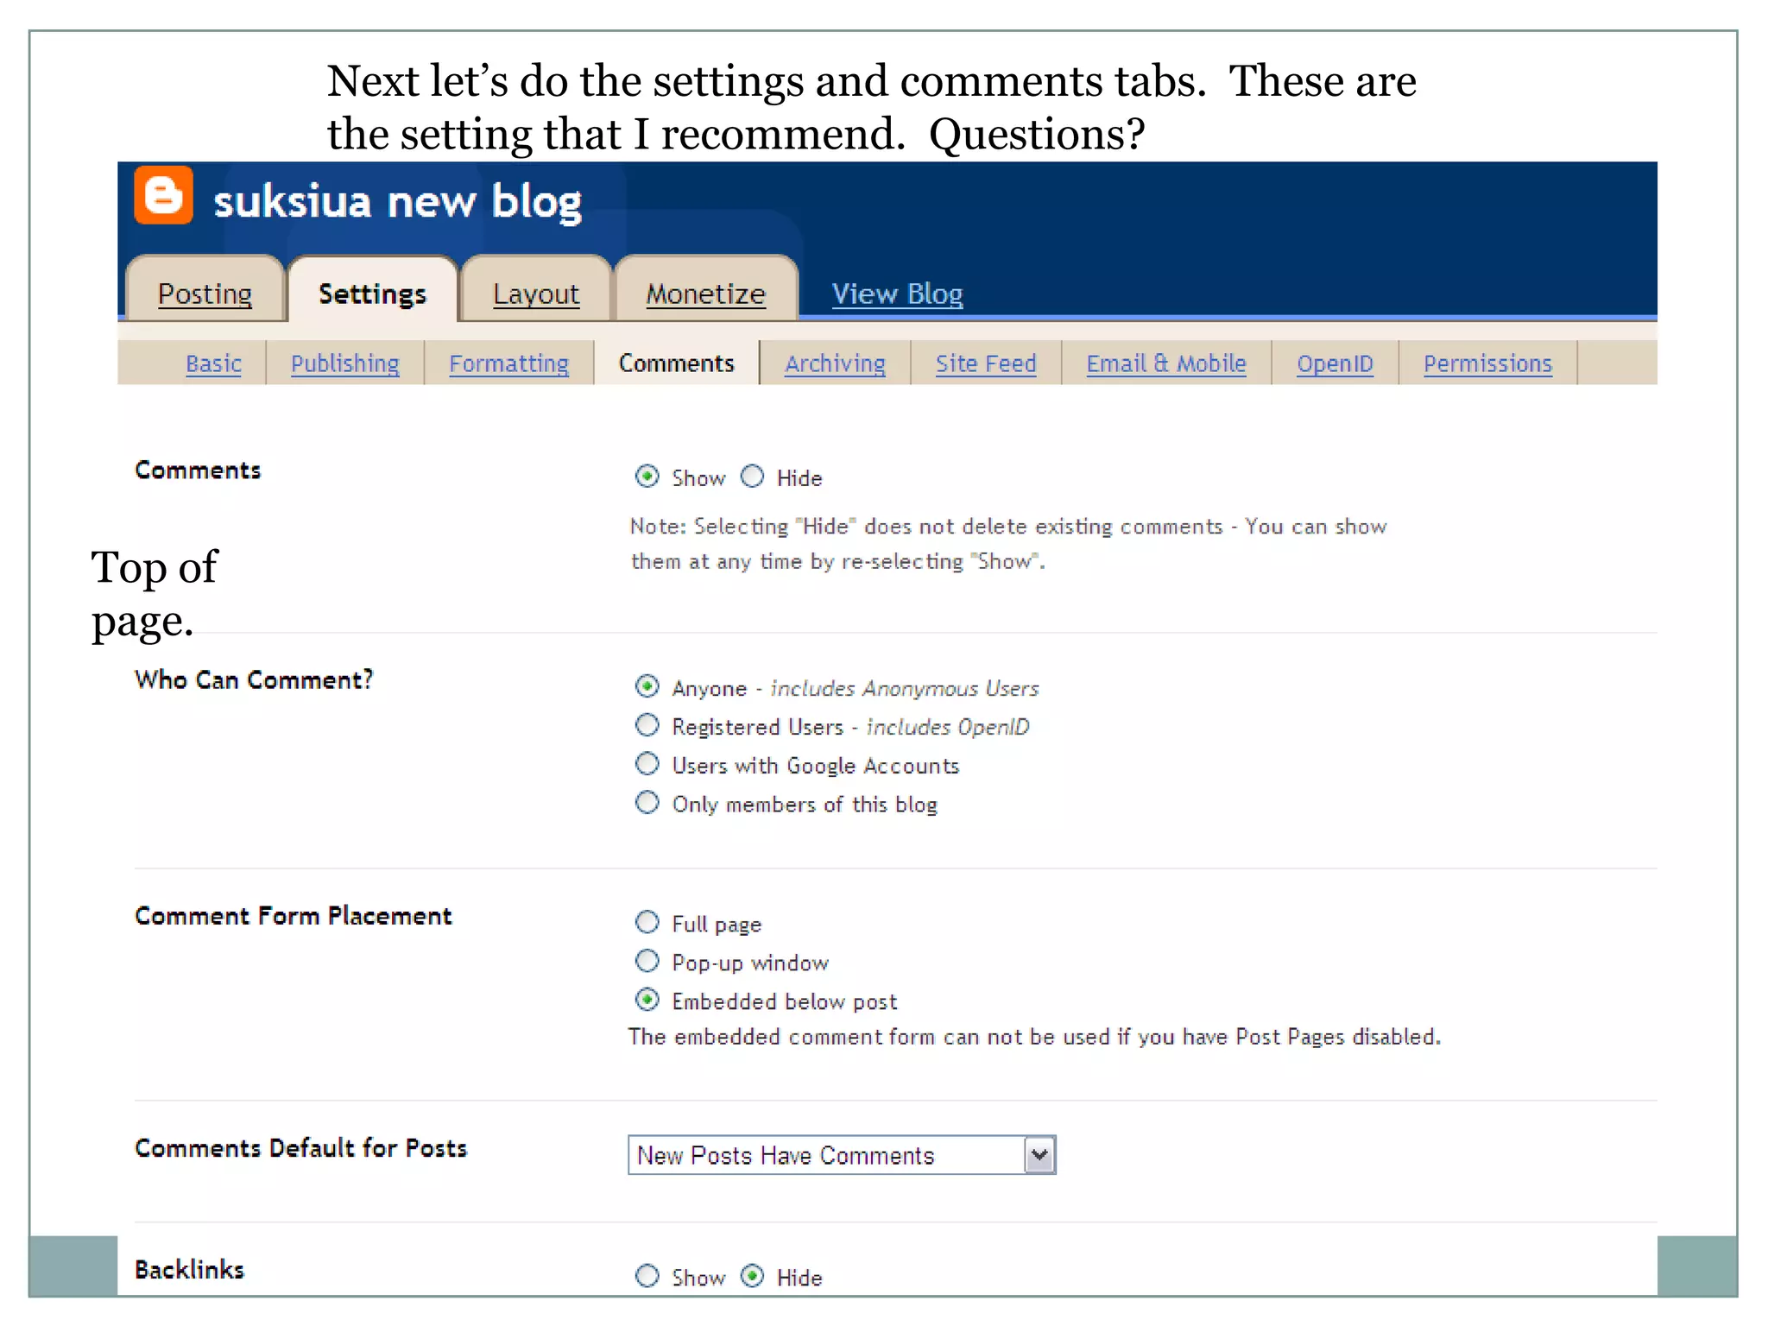Choose Users with Google Accounts option
The height and width of the screenshot is (1326, 1768).
[x=647, y=764]
